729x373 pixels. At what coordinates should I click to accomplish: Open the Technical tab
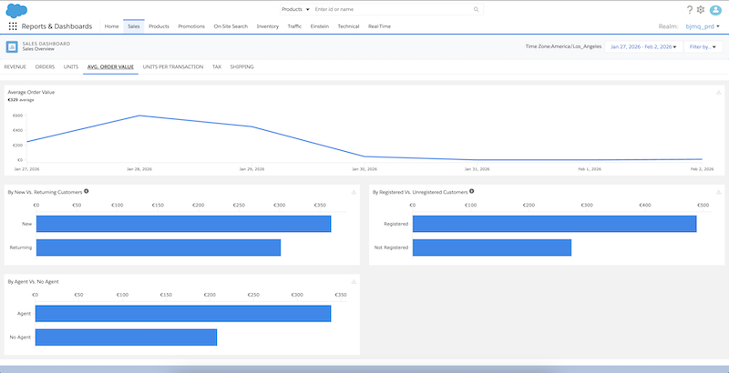coord(349,26)
